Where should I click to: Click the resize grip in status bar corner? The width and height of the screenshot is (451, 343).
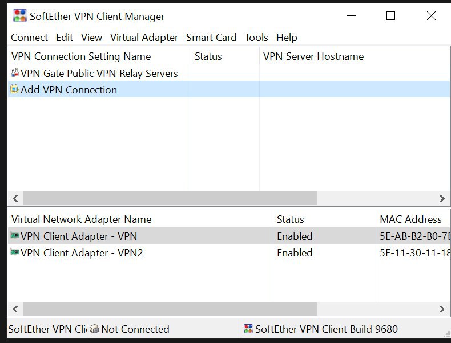coord(446,334)
